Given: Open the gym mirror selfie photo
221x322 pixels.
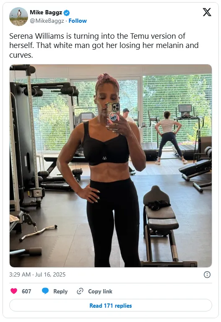Looking at the screenshot, I should pyautogui.click(x=111, y=166).
